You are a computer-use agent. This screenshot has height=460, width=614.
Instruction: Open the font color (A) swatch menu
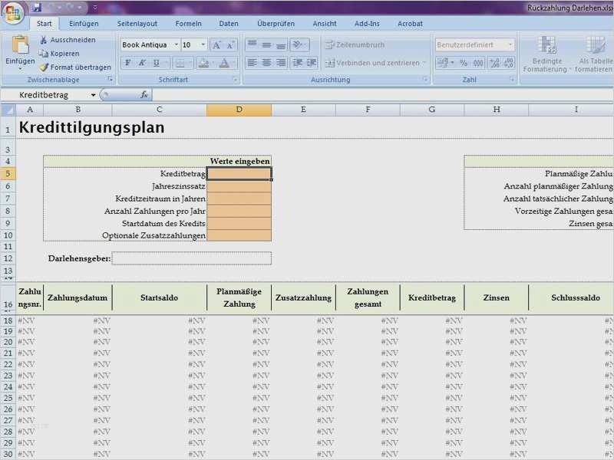[223, 62]
